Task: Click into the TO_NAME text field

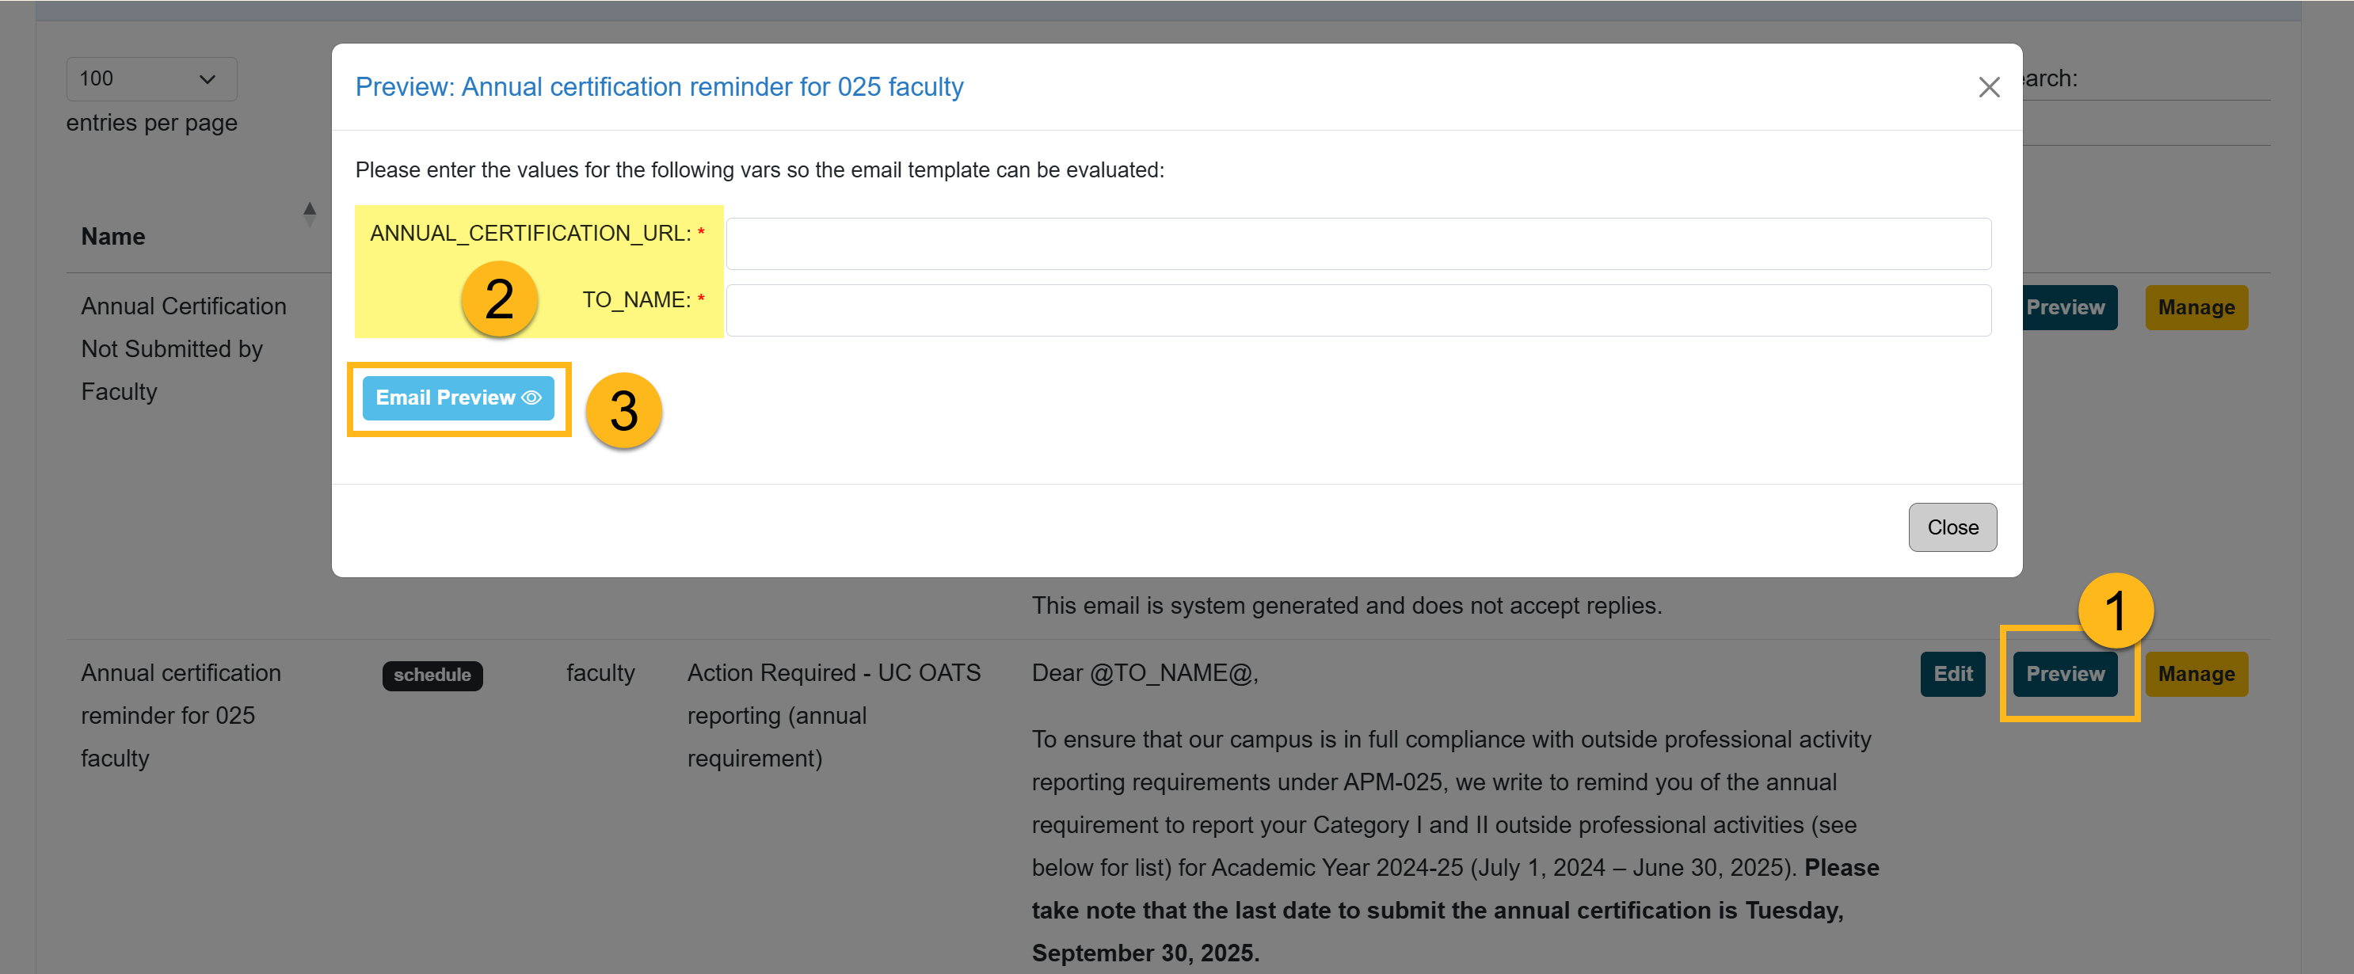Action: click(x=1358, y=310)
